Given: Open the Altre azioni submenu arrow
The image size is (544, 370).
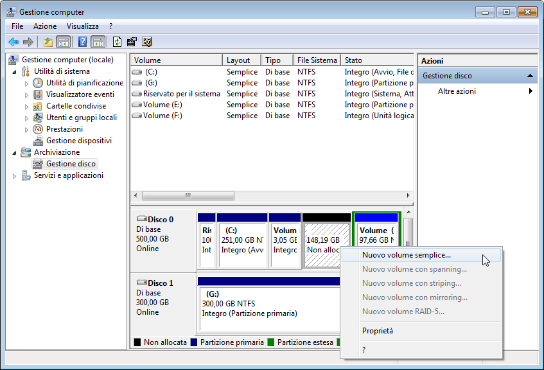Looking at the screenshot, I should [x=531, y=91].
